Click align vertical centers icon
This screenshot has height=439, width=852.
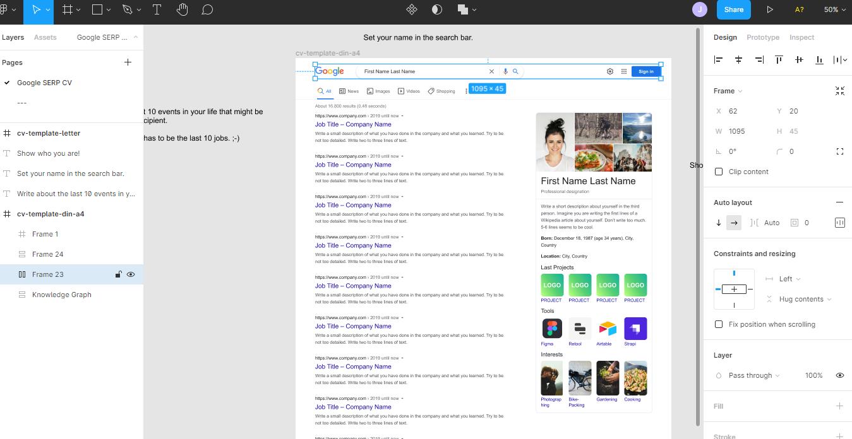coord(799,59)
